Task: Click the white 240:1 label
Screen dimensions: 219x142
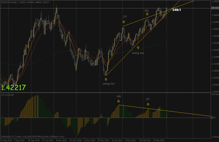Action: click(176, 10)
